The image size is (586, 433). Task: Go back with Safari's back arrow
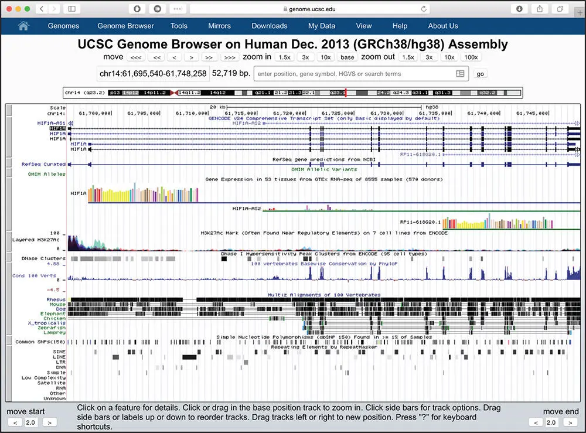42,9
